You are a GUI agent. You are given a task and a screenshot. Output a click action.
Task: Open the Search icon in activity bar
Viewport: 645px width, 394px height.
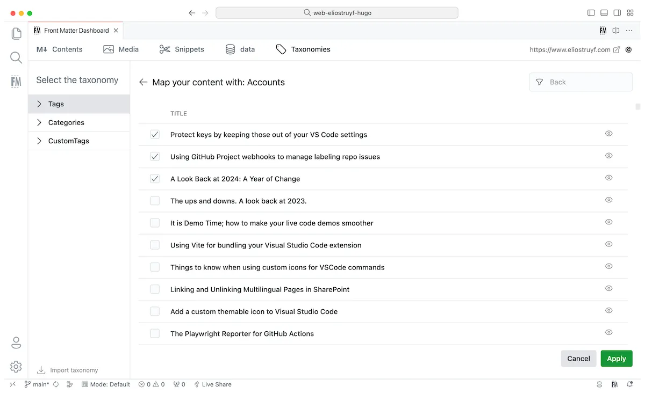pos(16,57)
